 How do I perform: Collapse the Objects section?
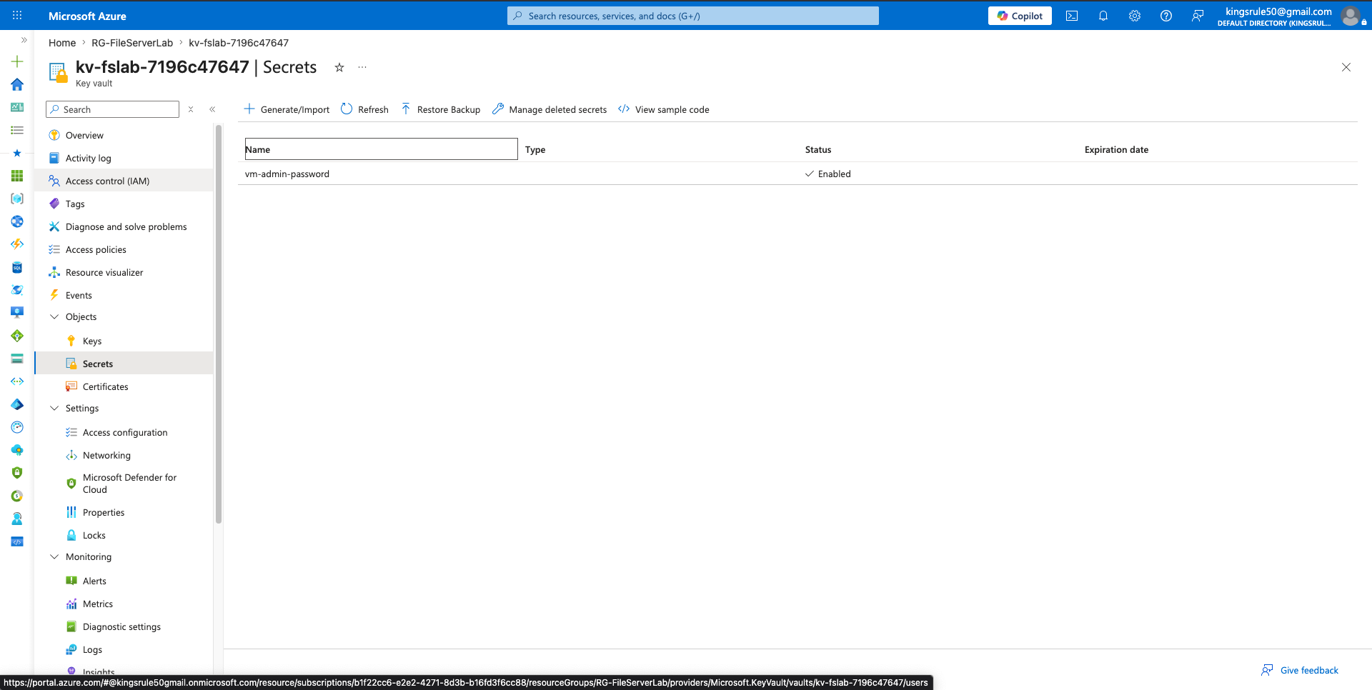(x=54, y=316)
